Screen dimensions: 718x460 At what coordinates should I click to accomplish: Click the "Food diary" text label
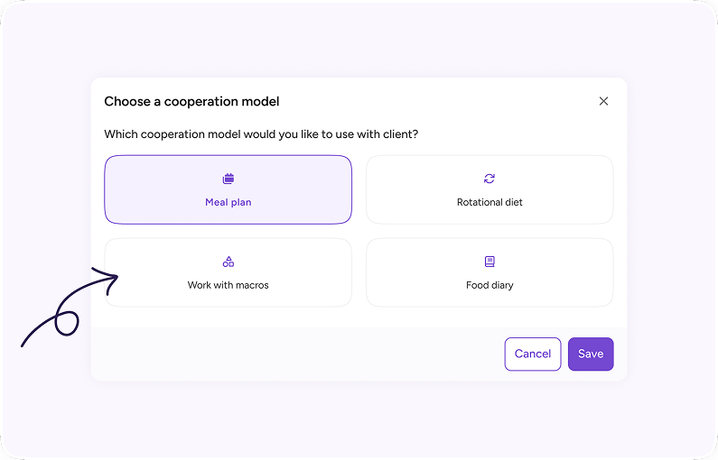(x=490, y=285)
